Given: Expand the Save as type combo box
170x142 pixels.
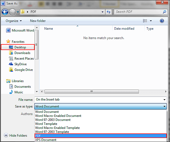Looking at the screenshot, I should coord(101,106).
